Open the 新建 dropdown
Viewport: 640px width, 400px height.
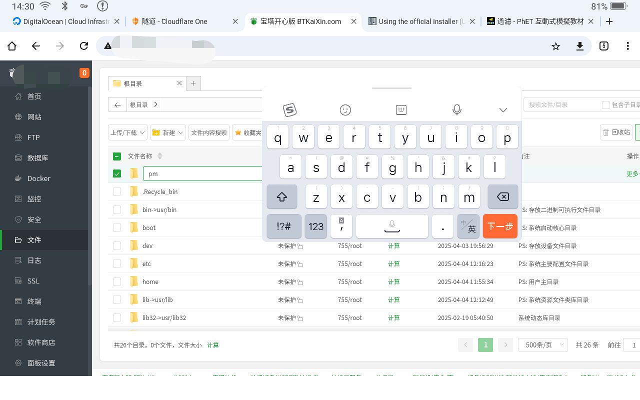pyautogui.click(x=168, y=132)
